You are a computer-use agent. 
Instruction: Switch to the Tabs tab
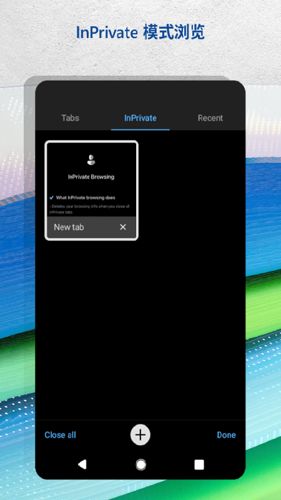tap(70, 118)
